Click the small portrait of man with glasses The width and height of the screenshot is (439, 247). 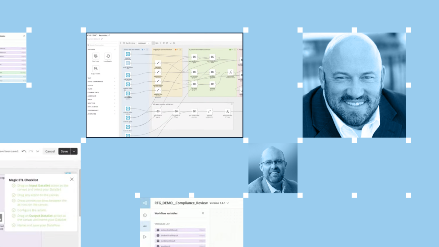coord(273,168)
